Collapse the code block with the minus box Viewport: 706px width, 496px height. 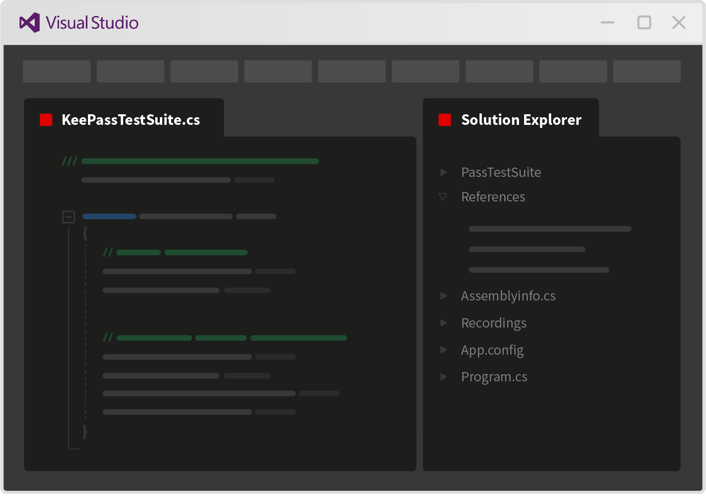(69, 216)
